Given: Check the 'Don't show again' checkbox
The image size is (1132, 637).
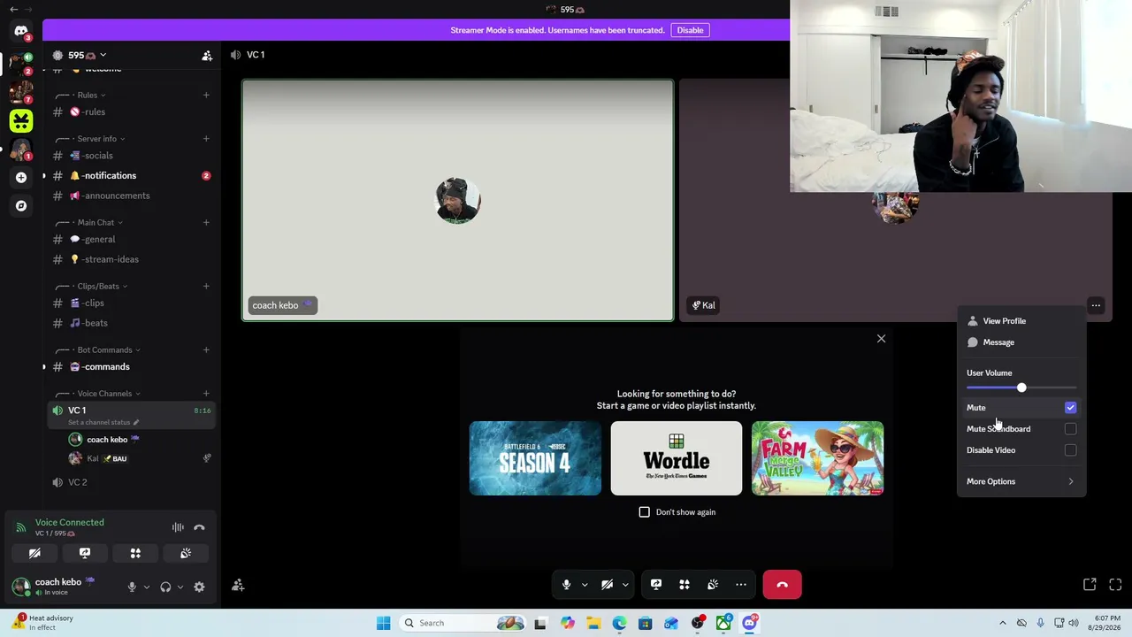Looking at the screenshot, I should (x=644, y=512).
